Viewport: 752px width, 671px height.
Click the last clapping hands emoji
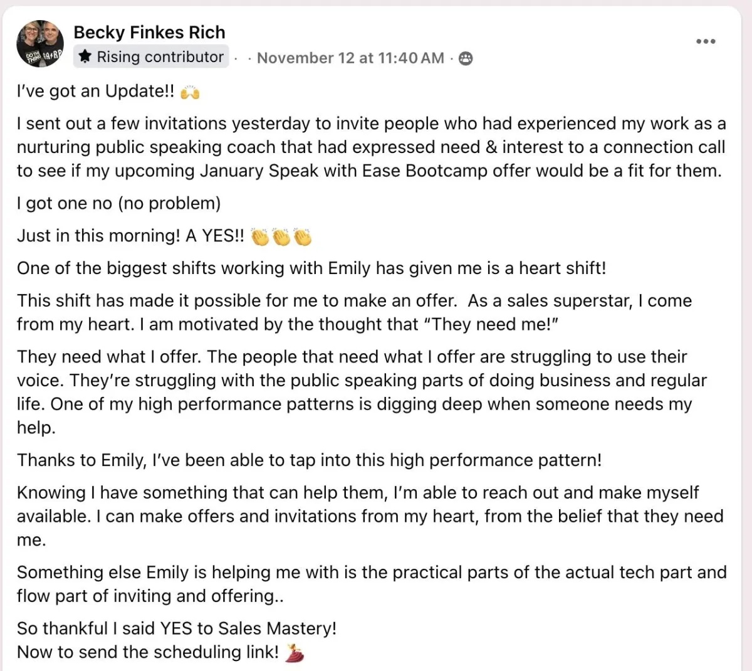point(303,237)
